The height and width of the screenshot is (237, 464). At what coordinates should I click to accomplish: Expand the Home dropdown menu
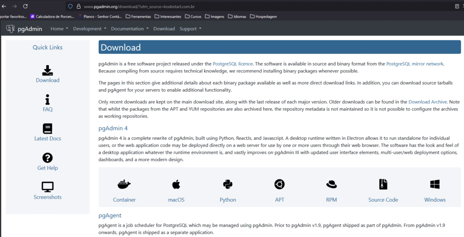coord(59,29)
